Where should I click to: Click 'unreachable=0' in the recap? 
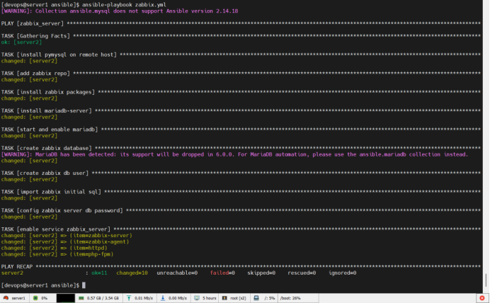click(x=177, y=273)
